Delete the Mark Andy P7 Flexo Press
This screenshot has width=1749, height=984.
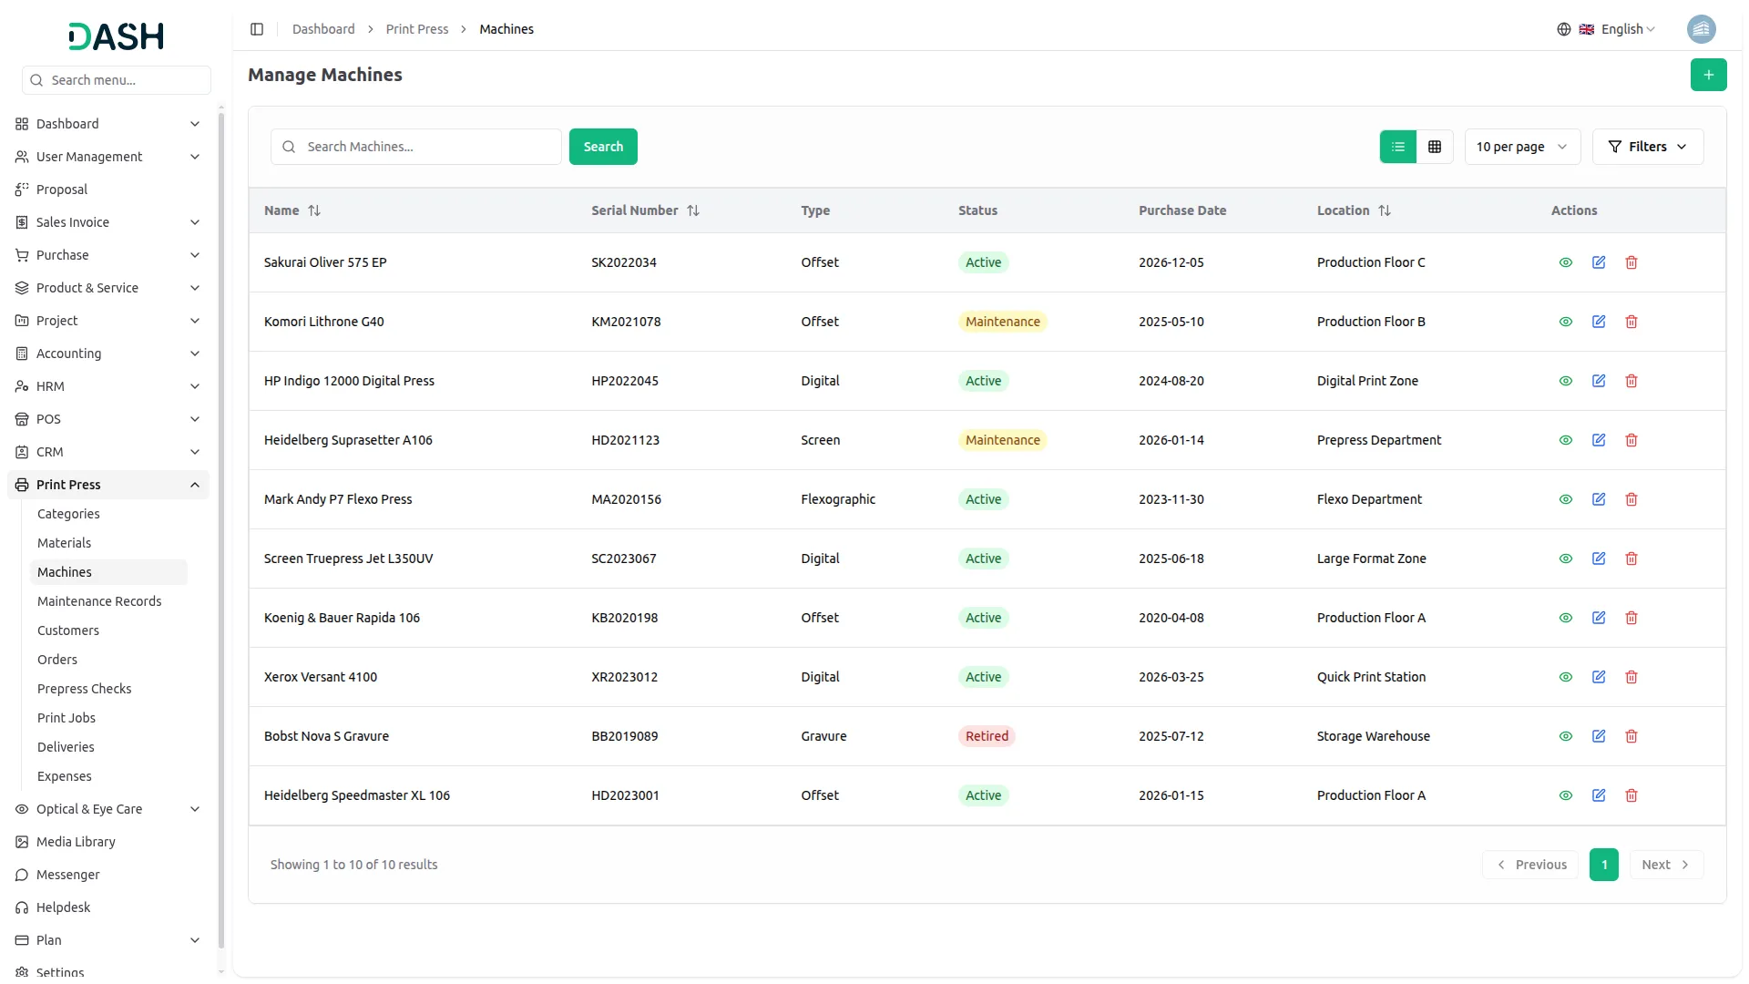click(1631, 499)
